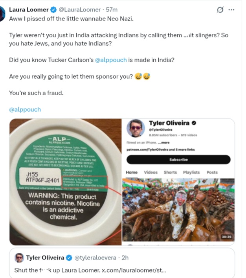Open the Shorts tab

pos(170,172)
